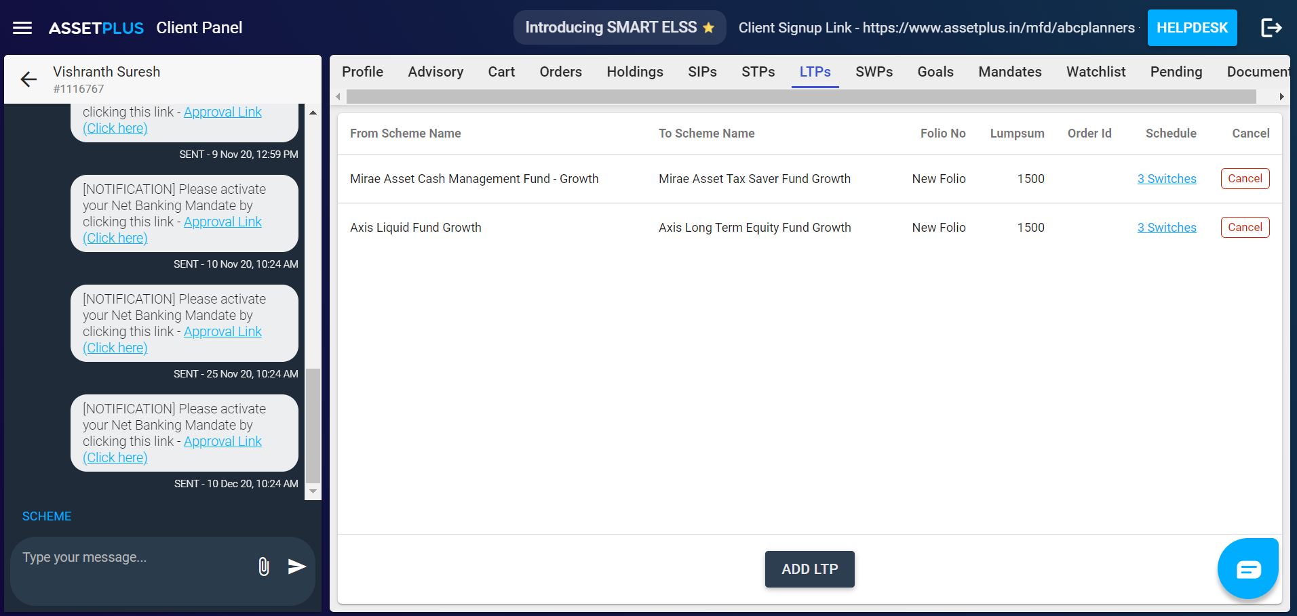The image size is (1297, 616).
Task: Click the From Scheme Name column header
Action: tap(405, 134)
